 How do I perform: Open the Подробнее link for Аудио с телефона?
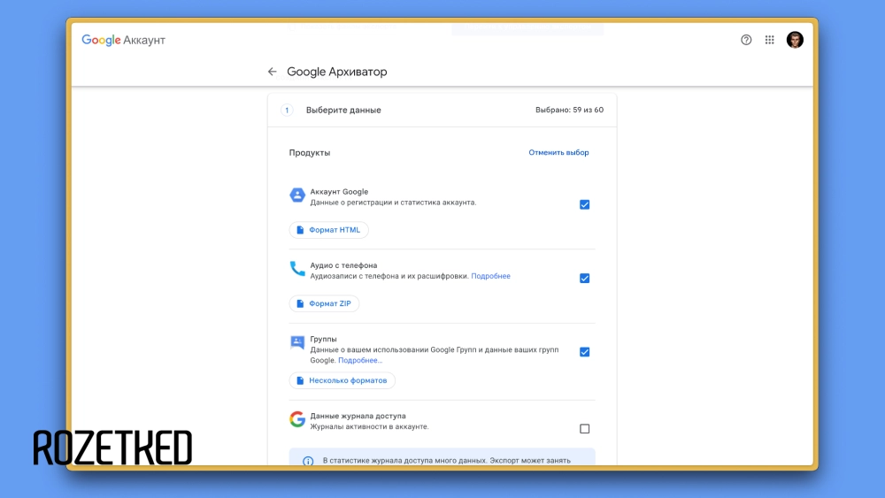[490, 276]
